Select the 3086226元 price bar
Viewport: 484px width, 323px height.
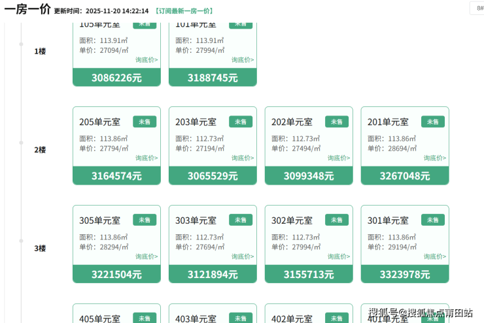(x=116, y=78)
